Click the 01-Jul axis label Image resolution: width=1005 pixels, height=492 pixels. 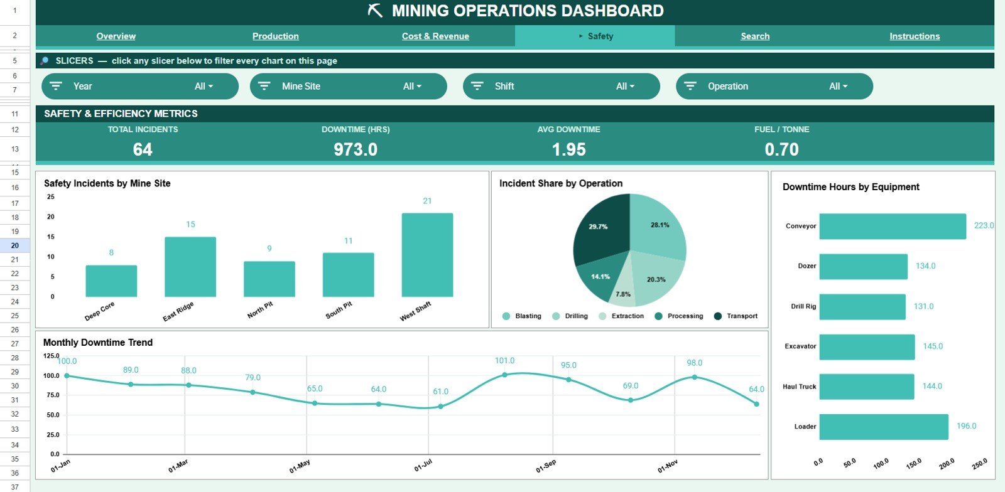tap(423, 466)
